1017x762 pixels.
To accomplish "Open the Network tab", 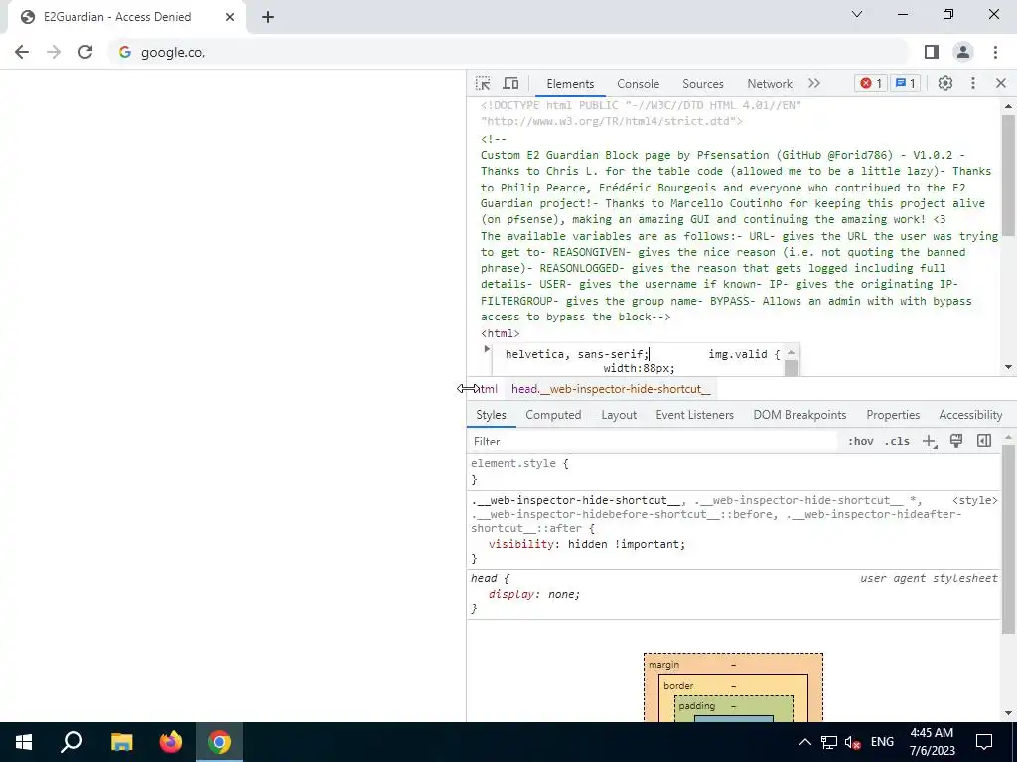I will click(770, 84).
